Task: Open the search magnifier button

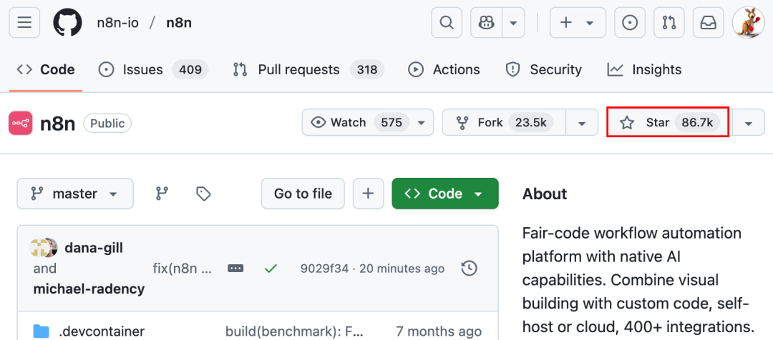Action: [446, 23]
